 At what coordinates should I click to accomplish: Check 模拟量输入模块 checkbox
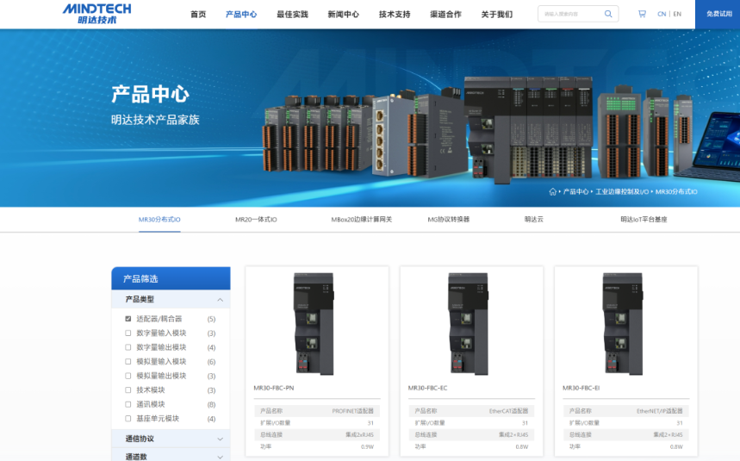click(127, 361)
